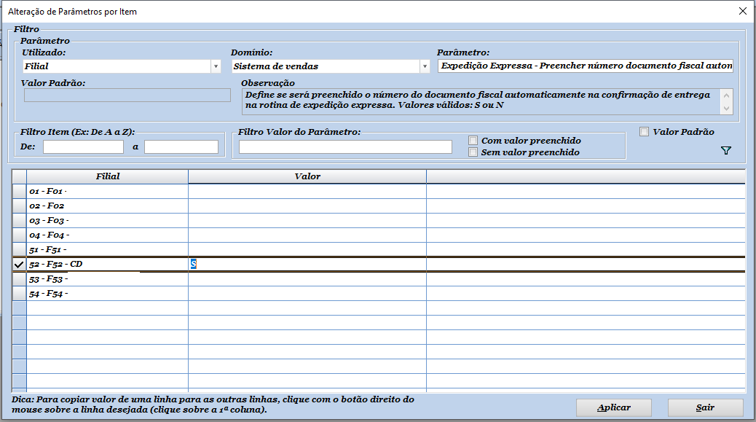Image resolution: width=756 pixels, height=422 pixels.
Task: Toggle the 'Valor Padrão' checkbox
Action: click(x=644, y=132)
